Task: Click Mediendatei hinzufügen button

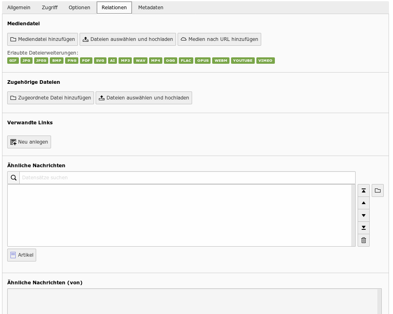Action: (43, 39)
